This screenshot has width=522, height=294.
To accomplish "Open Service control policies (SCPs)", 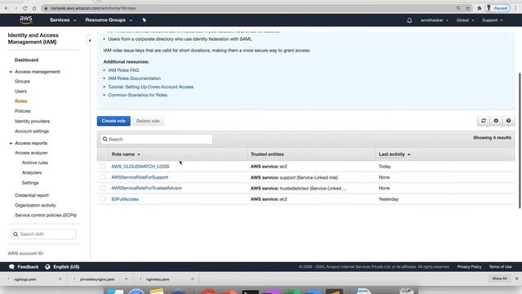I will pyautogui.click(x=46, y=216).
